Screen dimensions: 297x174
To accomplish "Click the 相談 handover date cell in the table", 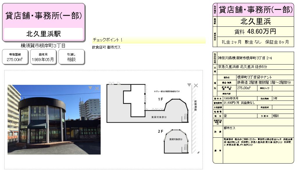I will pos(283,116).
